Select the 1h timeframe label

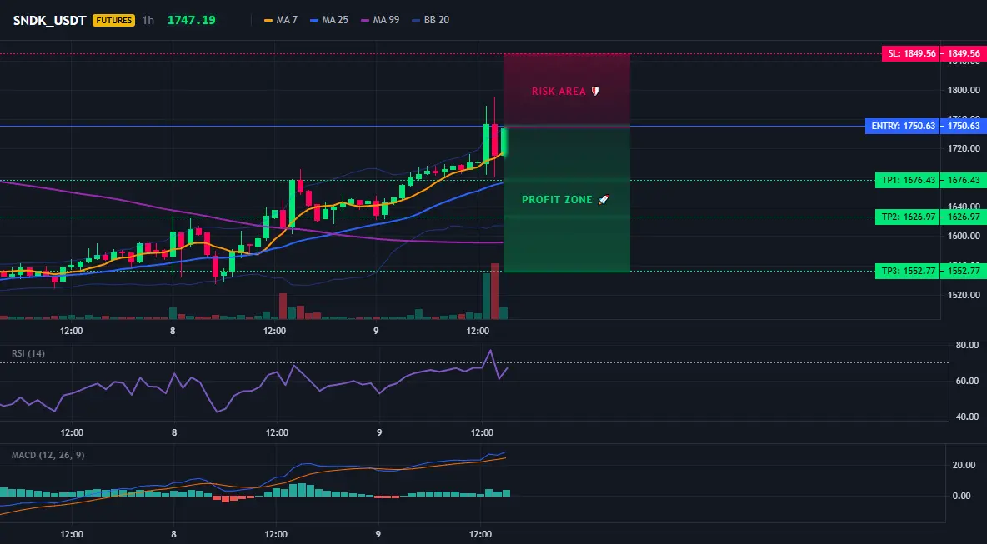[x=148, y=20]
